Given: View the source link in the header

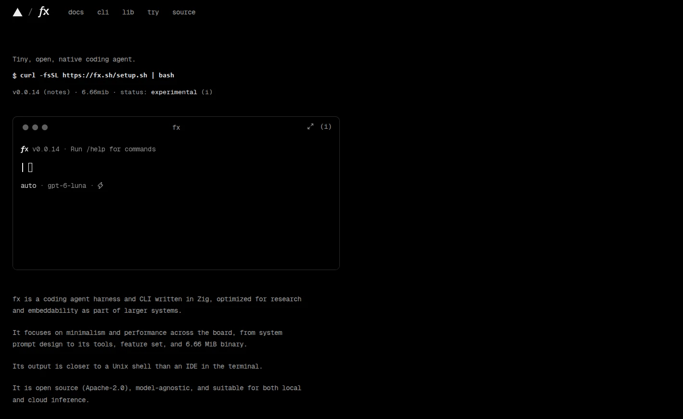Looking at the screenshot, I should click(x=184, y=12).
